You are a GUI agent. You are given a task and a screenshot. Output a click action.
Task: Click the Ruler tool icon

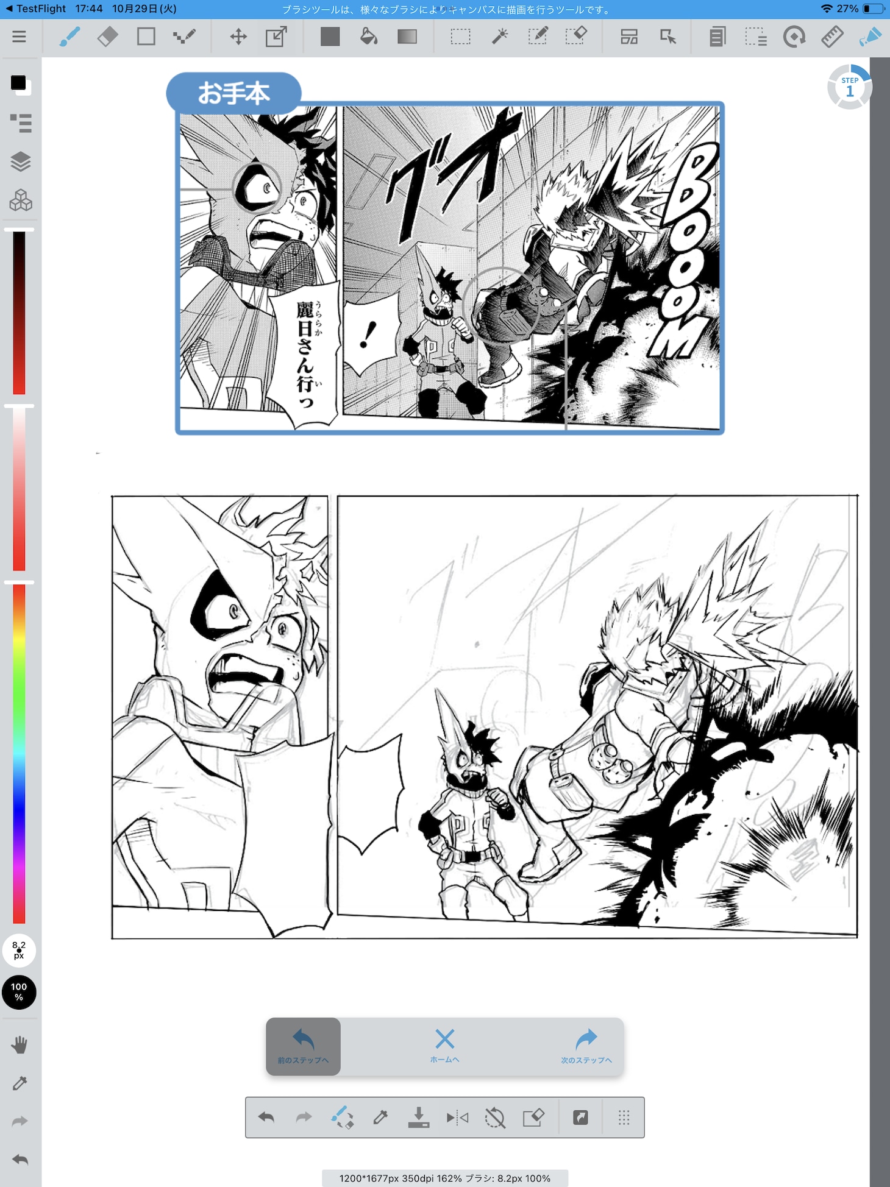point(831,37)
